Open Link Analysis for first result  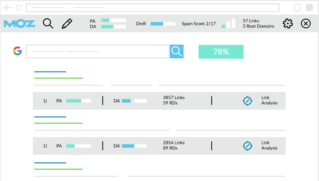click(x=269, y=101)
